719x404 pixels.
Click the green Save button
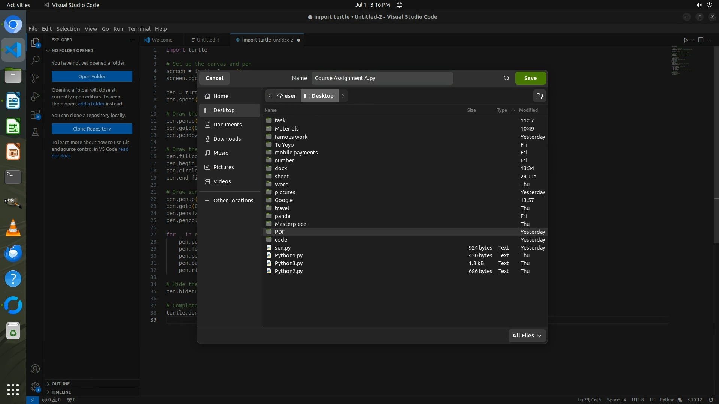pyautogui.click(x=530, y=78)
